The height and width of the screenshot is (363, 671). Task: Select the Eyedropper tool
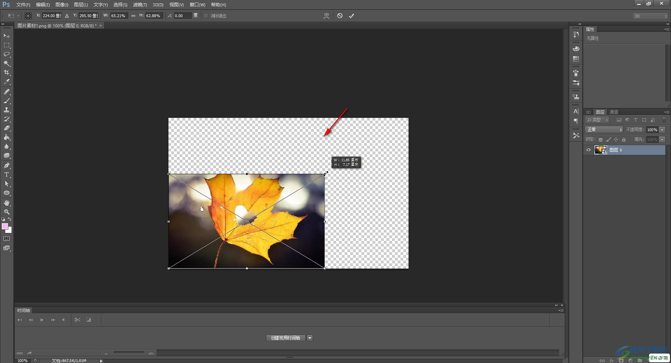click(7, 82)
